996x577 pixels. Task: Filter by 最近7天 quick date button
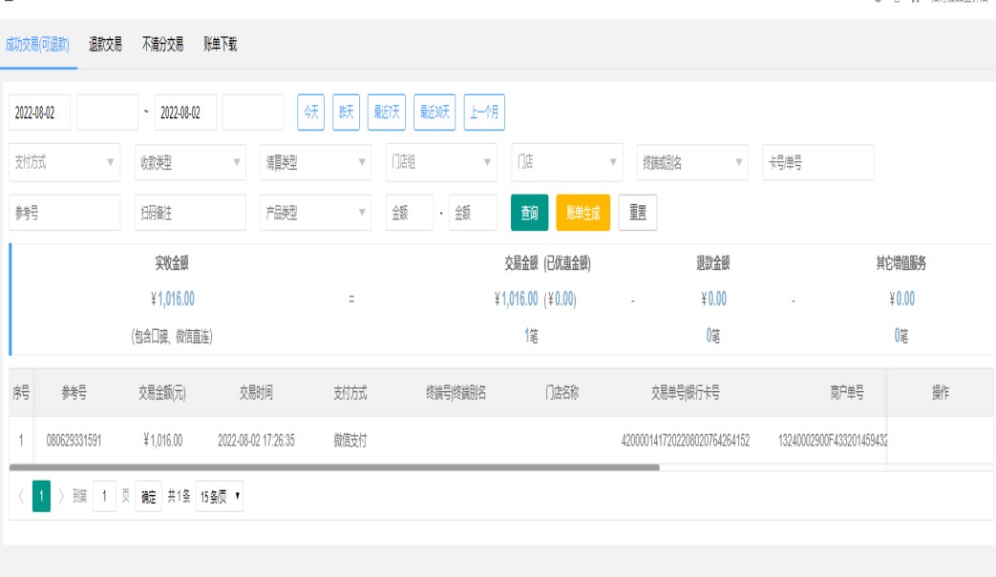coord(387,112)
